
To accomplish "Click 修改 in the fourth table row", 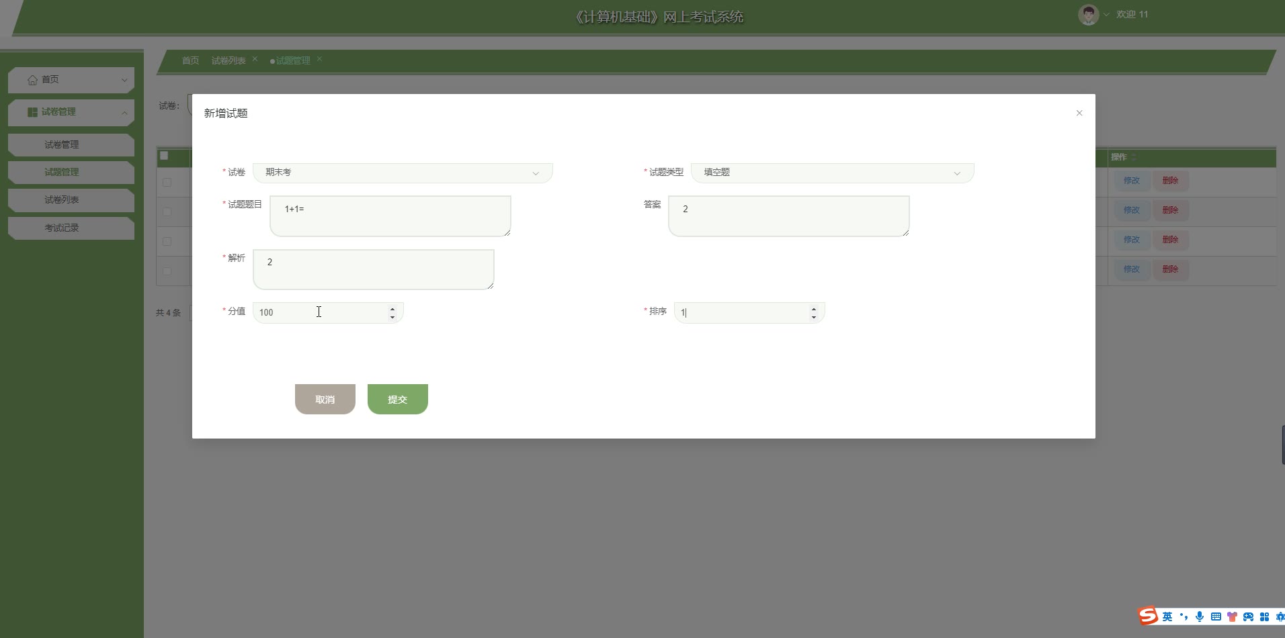I will (1132, 269).
